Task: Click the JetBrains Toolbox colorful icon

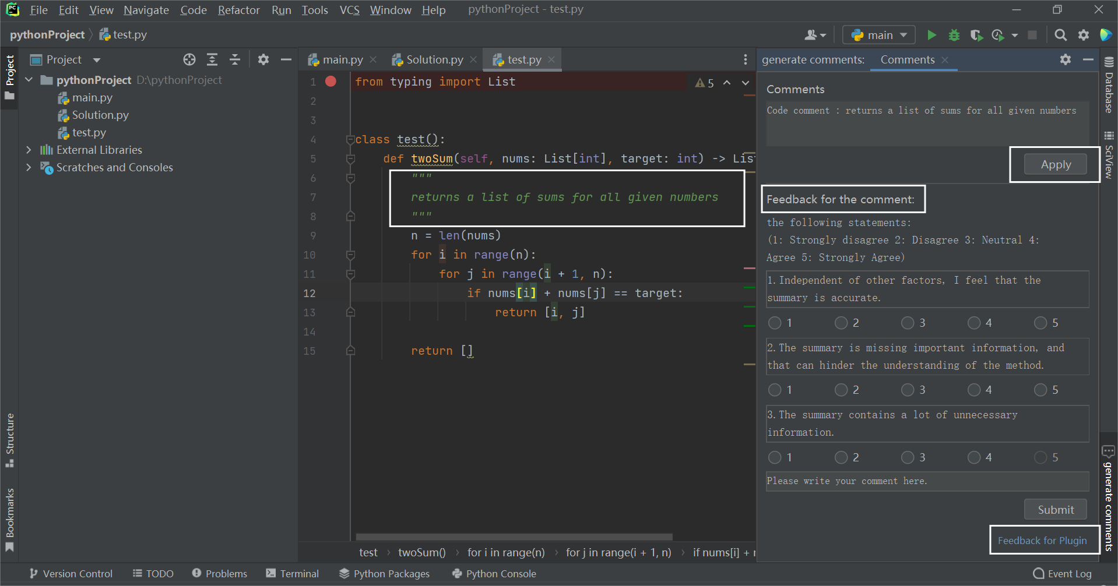Action: 1106,35
